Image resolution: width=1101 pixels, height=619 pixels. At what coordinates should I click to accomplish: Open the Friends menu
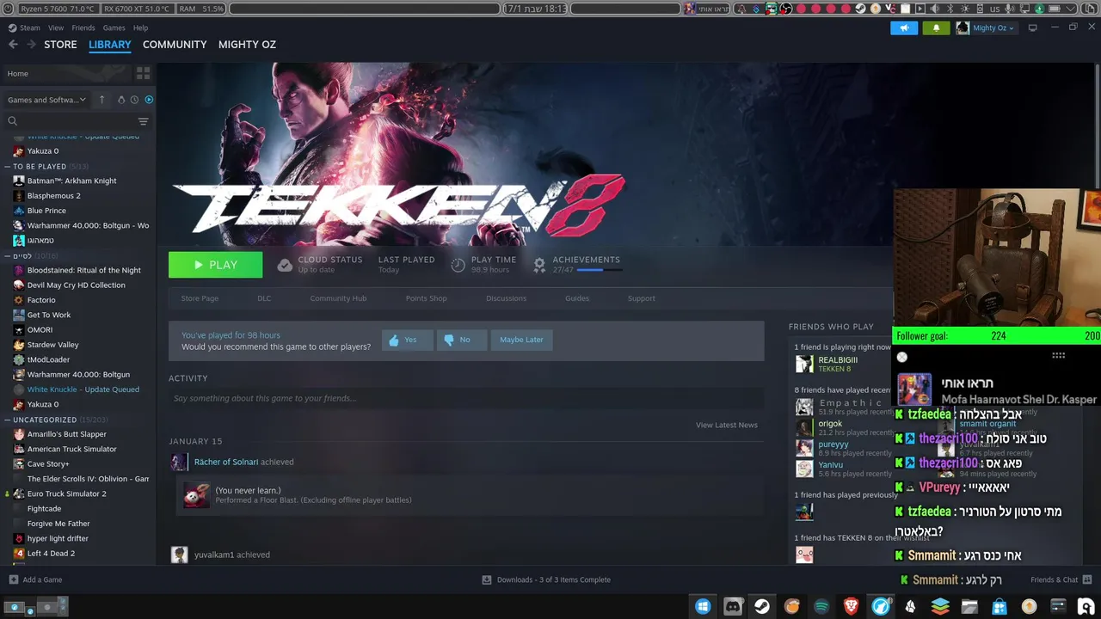coord(83,28)
